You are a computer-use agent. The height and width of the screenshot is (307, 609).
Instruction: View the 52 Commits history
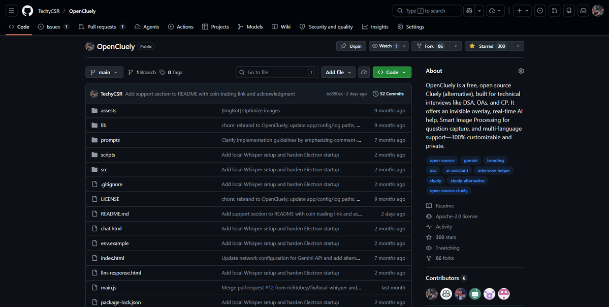(x=388, y=94)
